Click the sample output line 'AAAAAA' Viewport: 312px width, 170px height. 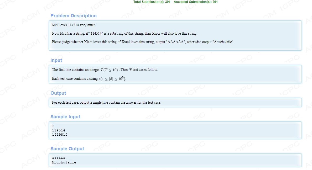click(x=59, y=158)
